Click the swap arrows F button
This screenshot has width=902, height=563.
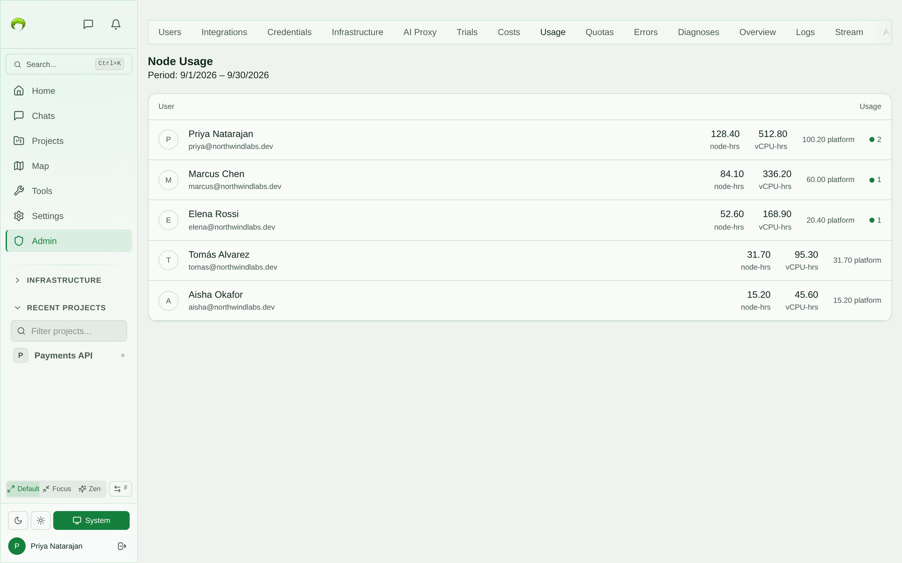click(121, 489)
